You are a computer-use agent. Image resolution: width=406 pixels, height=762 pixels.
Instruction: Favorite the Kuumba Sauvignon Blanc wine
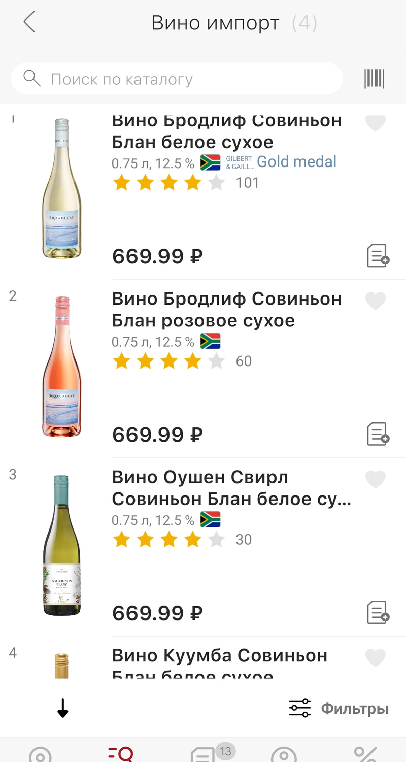click(376, 658)
